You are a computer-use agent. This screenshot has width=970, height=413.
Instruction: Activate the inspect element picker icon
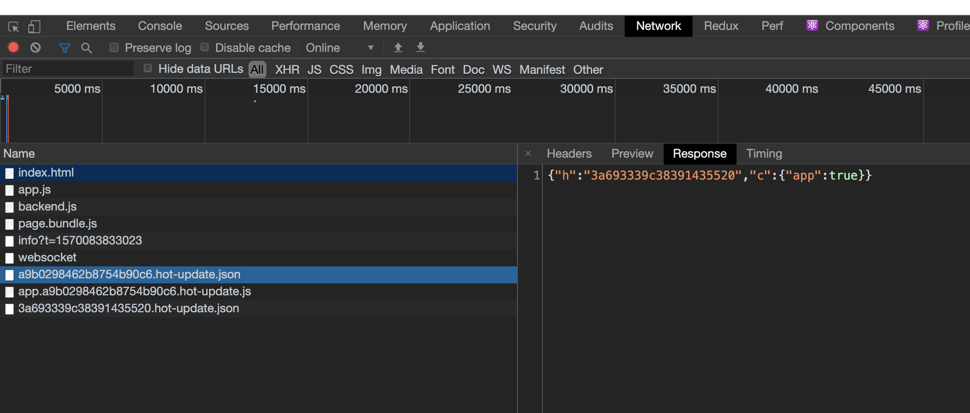coord(13,26)
